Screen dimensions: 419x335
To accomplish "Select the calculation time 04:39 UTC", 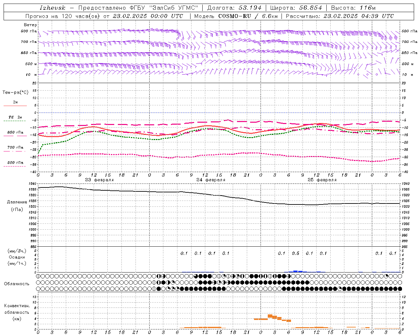I will tap(378, 16).
